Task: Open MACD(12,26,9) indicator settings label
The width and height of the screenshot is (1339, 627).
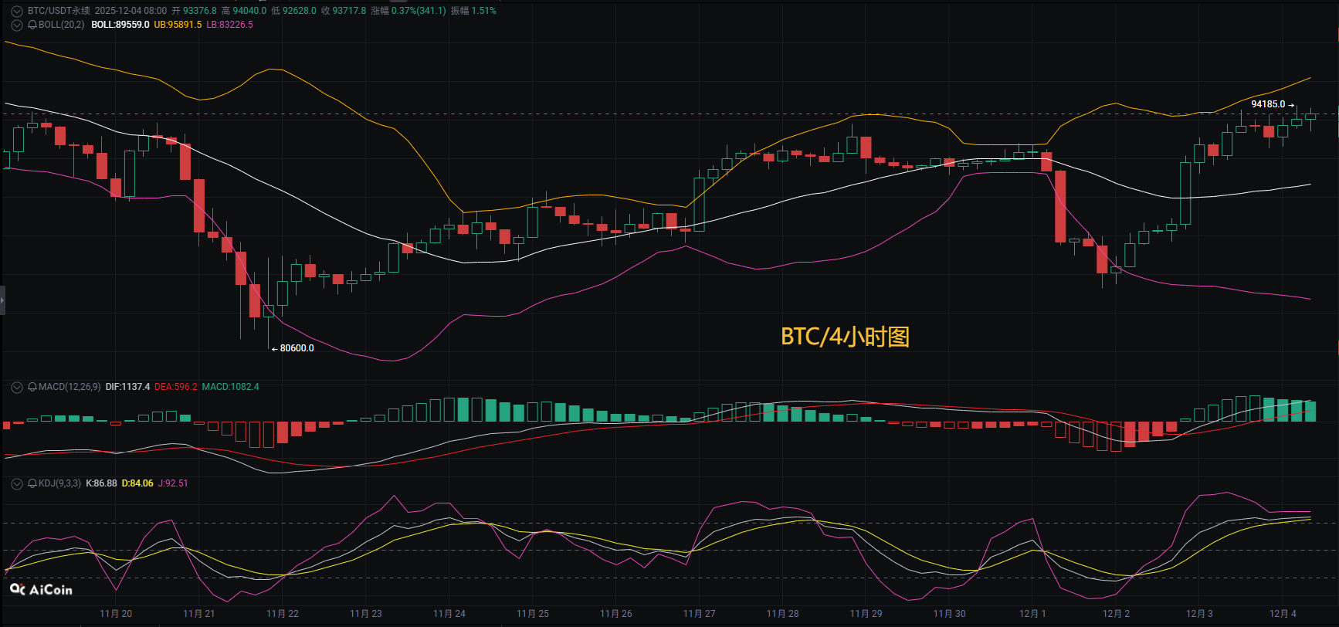Action: coord(69,387)
